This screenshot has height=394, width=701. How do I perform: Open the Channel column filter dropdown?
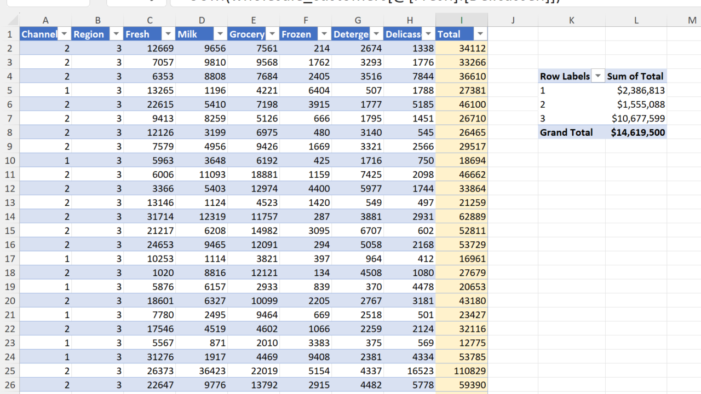click(64, 34)
